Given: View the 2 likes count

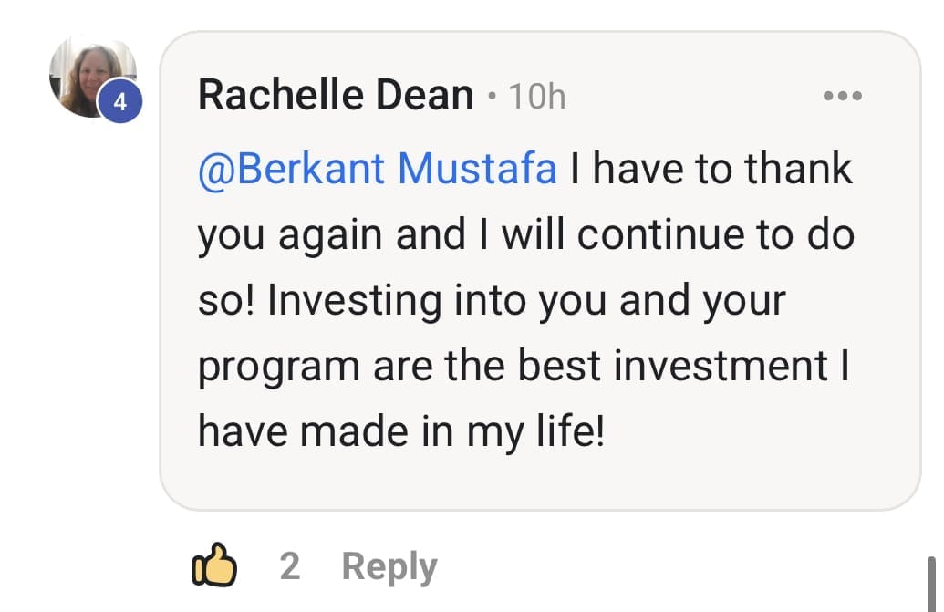Looking at the screenshot, I should 289,566.
